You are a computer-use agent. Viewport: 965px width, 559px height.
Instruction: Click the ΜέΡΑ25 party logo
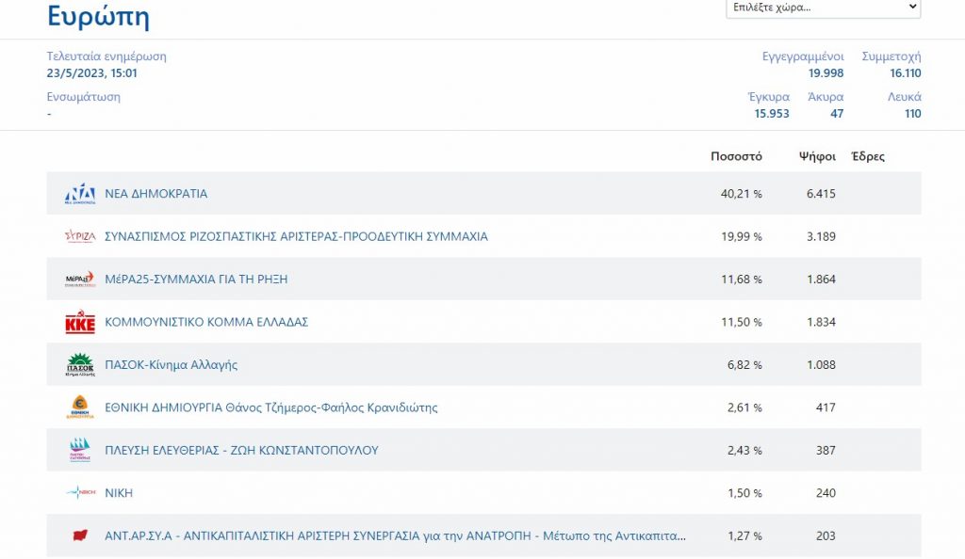click(x=80, y=279)
